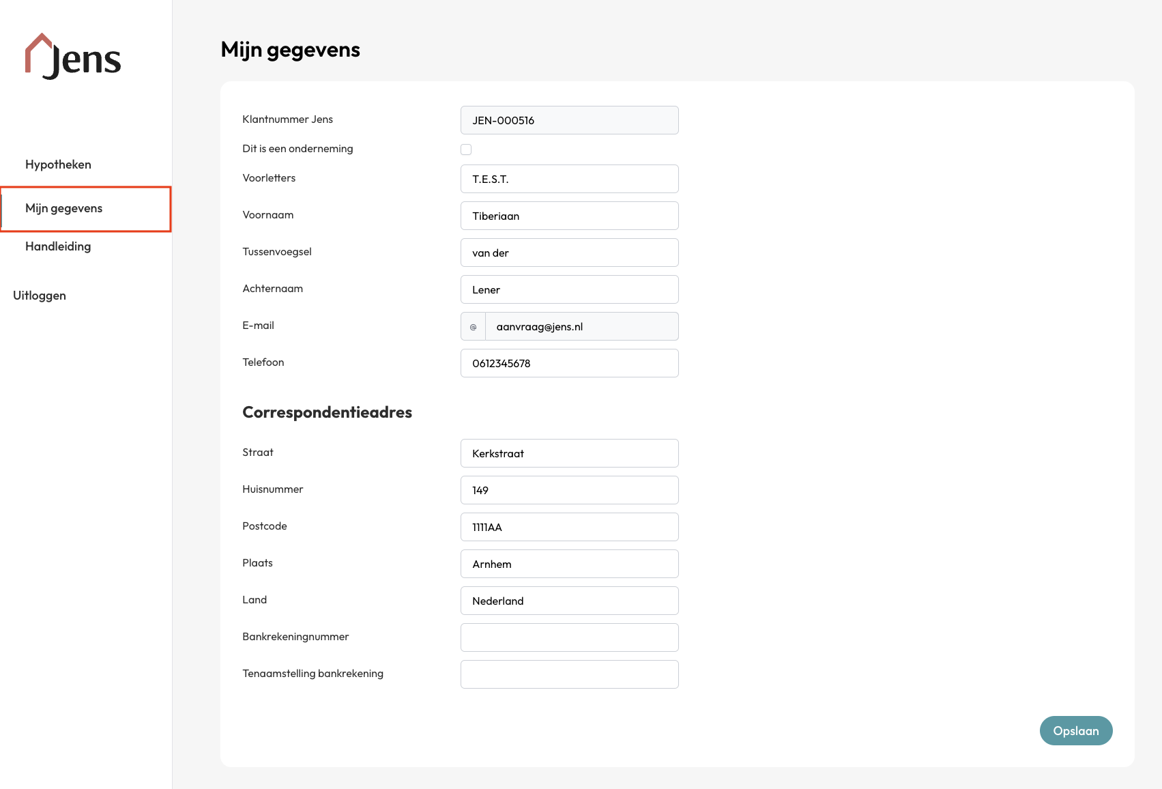Image resolution: width=1162 pixels, height=789 pixels.
Task: Click the @ icon in the E-mail field
Action: click(x=473, y=327)
